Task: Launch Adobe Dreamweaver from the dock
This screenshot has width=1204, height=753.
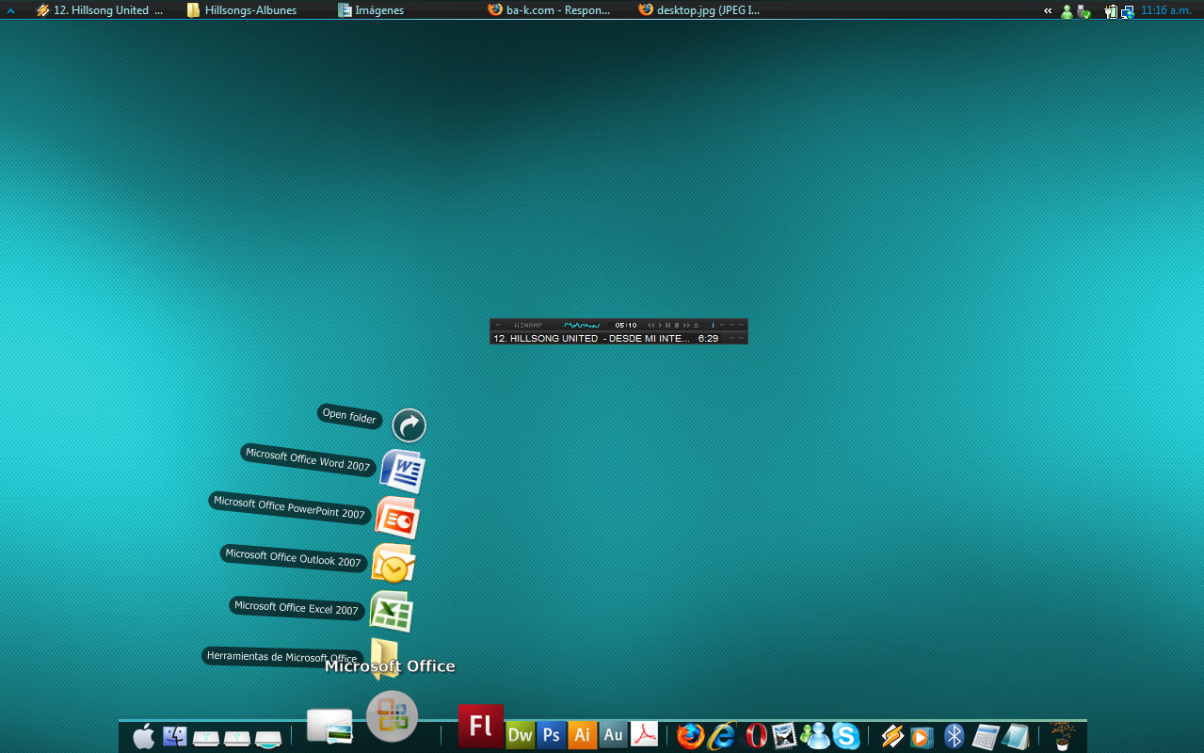Action: point(520,735)
